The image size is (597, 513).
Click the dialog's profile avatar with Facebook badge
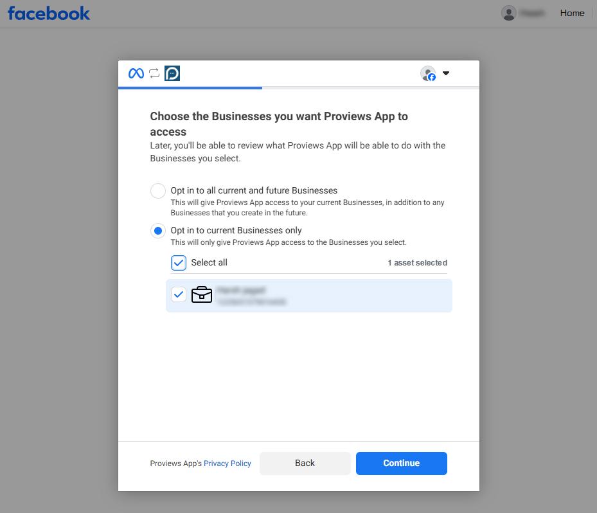pos(428,73)
